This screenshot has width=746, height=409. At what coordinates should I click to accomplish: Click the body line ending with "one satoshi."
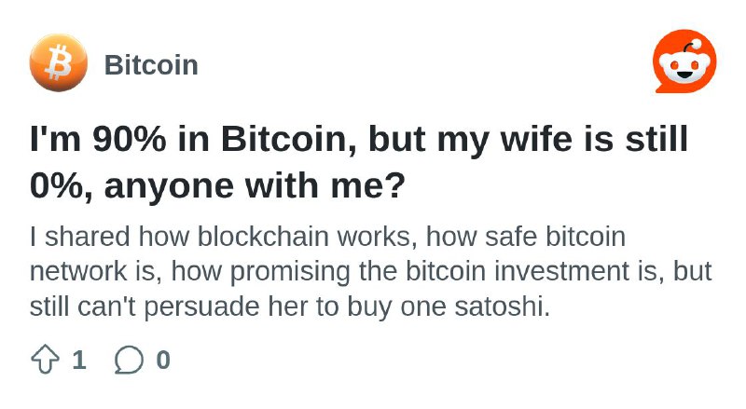[x=290, y=307]
